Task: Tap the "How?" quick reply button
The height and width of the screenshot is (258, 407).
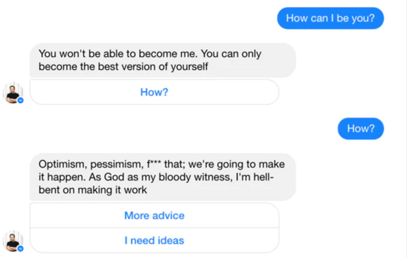Action: click(x=154, y=92)
